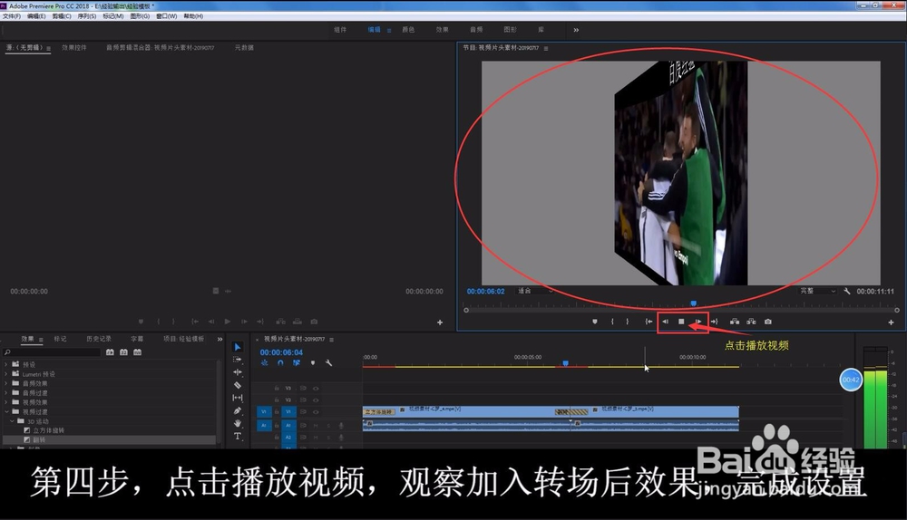
Task: Select the 立方体旋转 transition effect
Action: 49,430
